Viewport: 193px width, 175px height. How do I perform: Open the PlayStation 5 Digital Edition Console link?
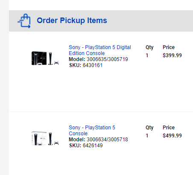(100, 50)
